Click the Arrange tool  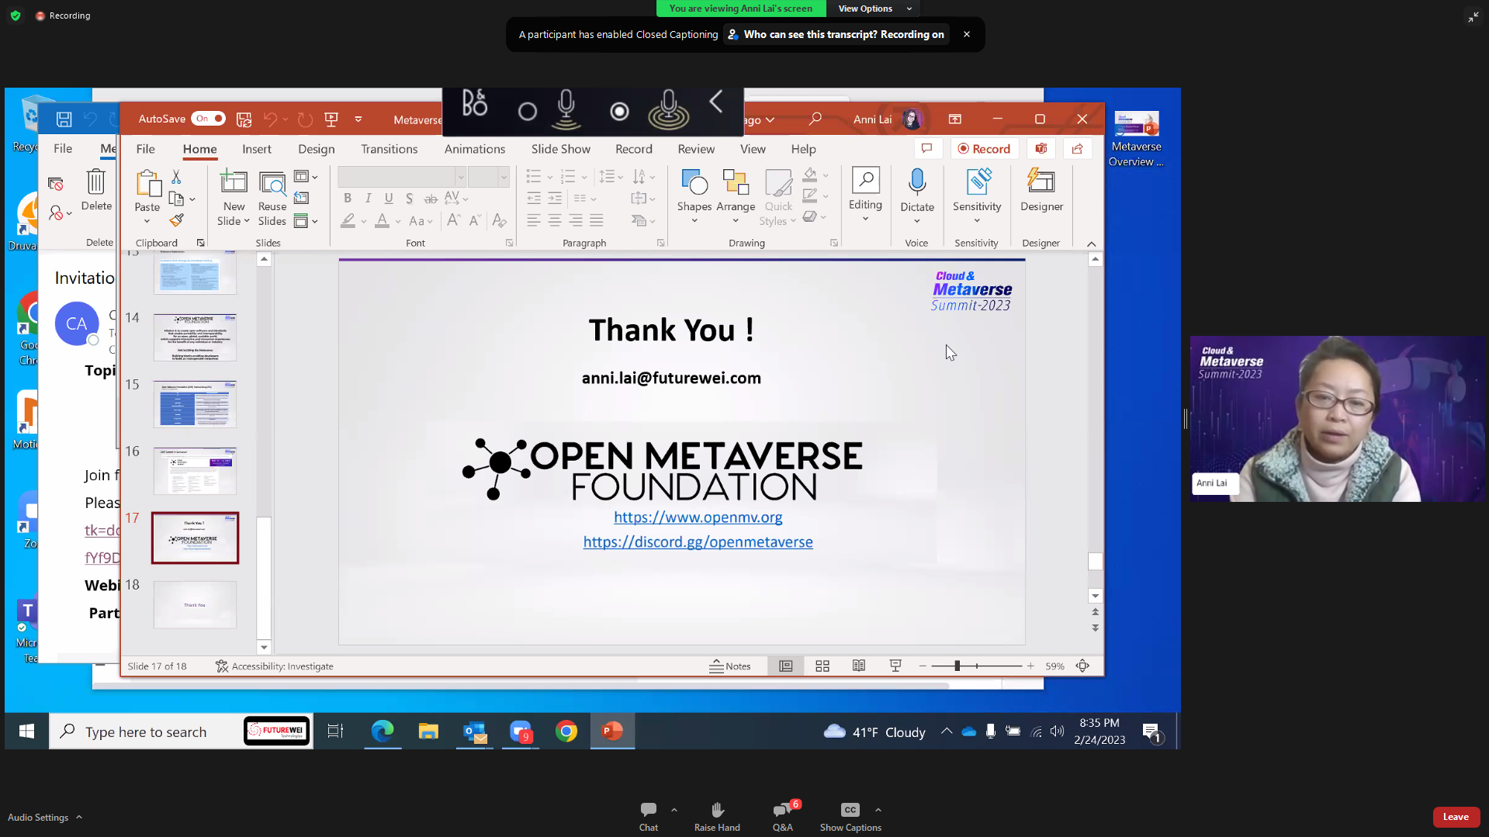click(736, 197)
